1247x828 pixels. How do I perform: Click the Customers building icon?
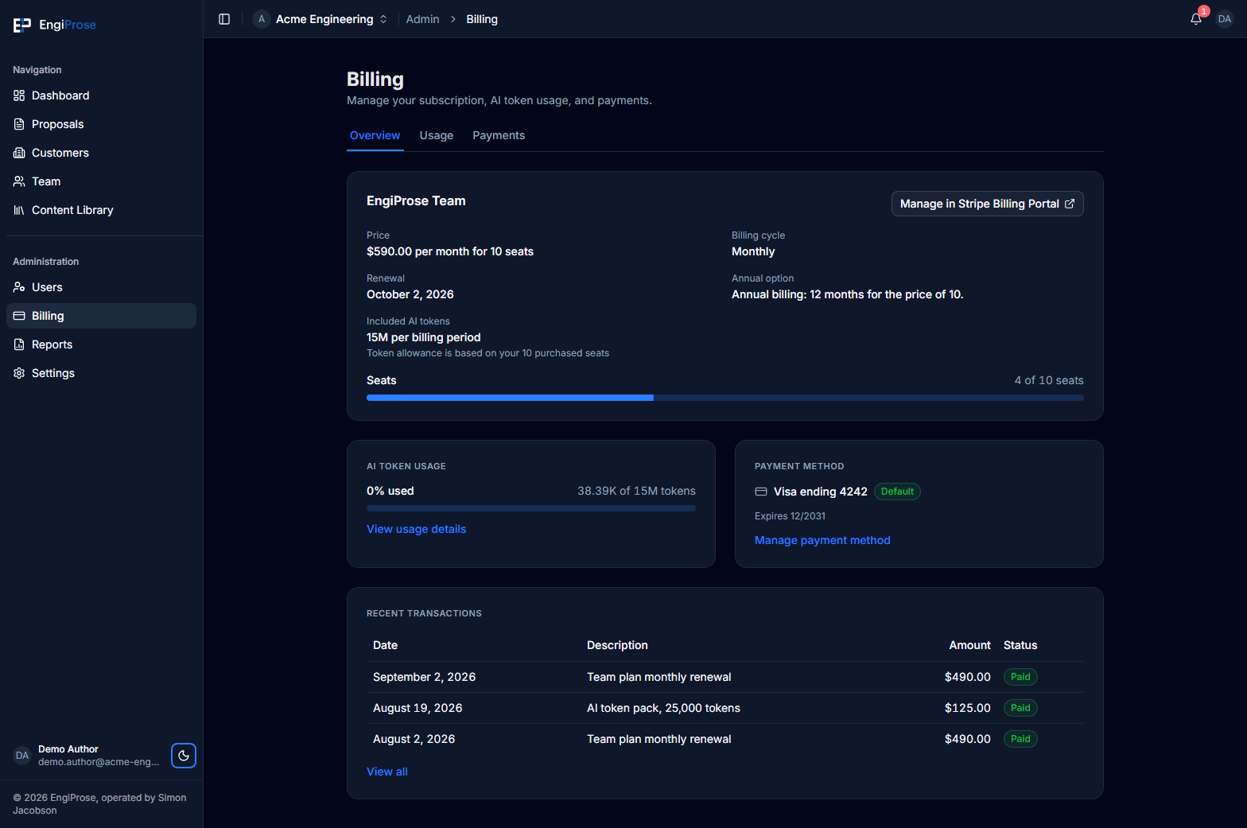click(19, 153)
